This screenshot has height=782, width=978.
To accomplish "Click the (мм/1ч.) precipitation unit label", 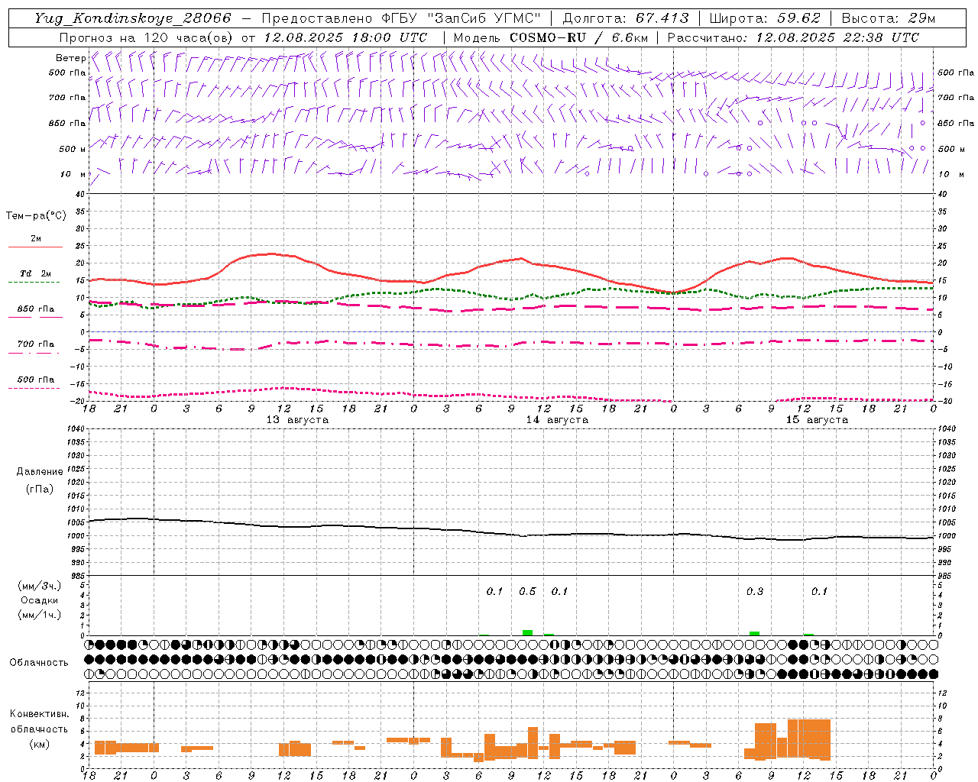I will [x=40, y=615].
